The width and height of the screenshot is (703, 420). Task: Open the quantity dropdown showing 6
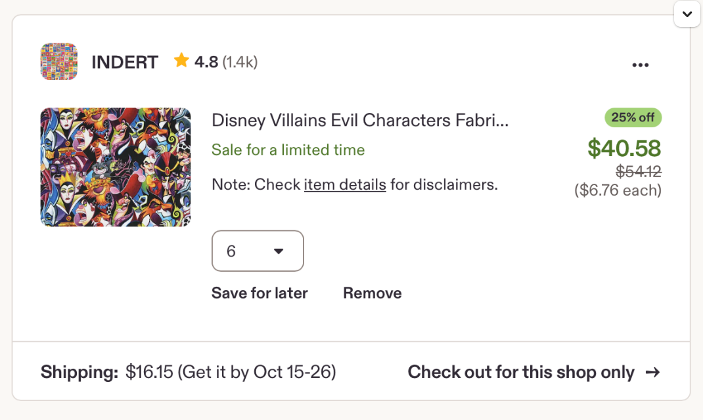(258, 251)
